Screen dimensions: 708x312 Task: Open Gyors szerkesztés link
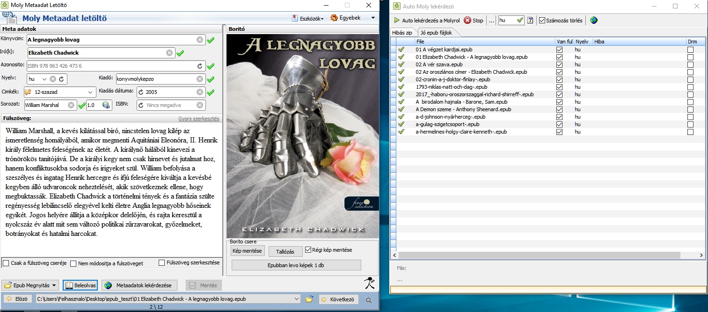tap(199, 119)
